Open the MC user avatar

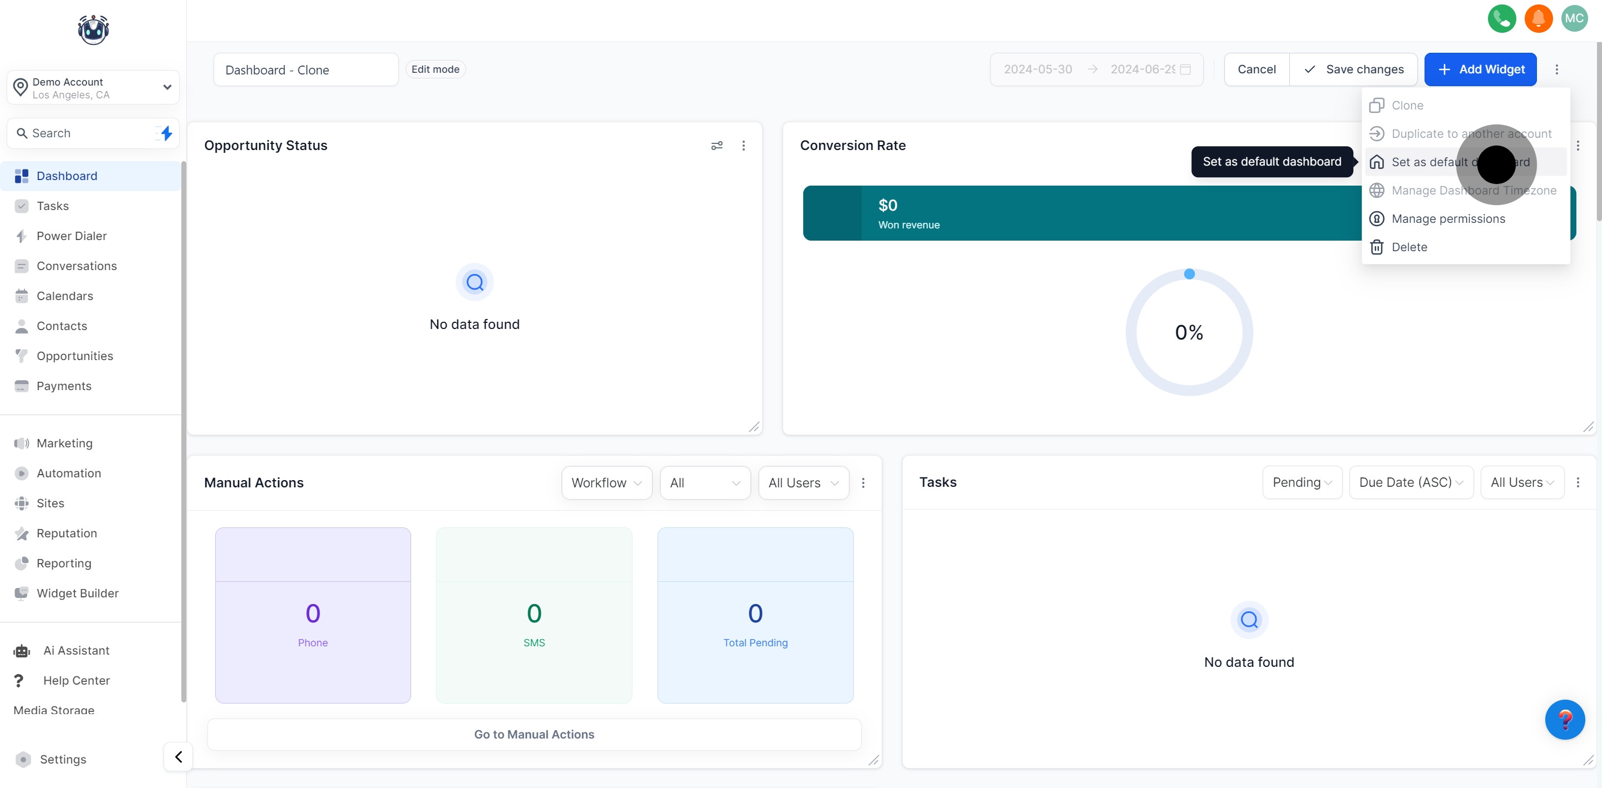(1574, 18)
